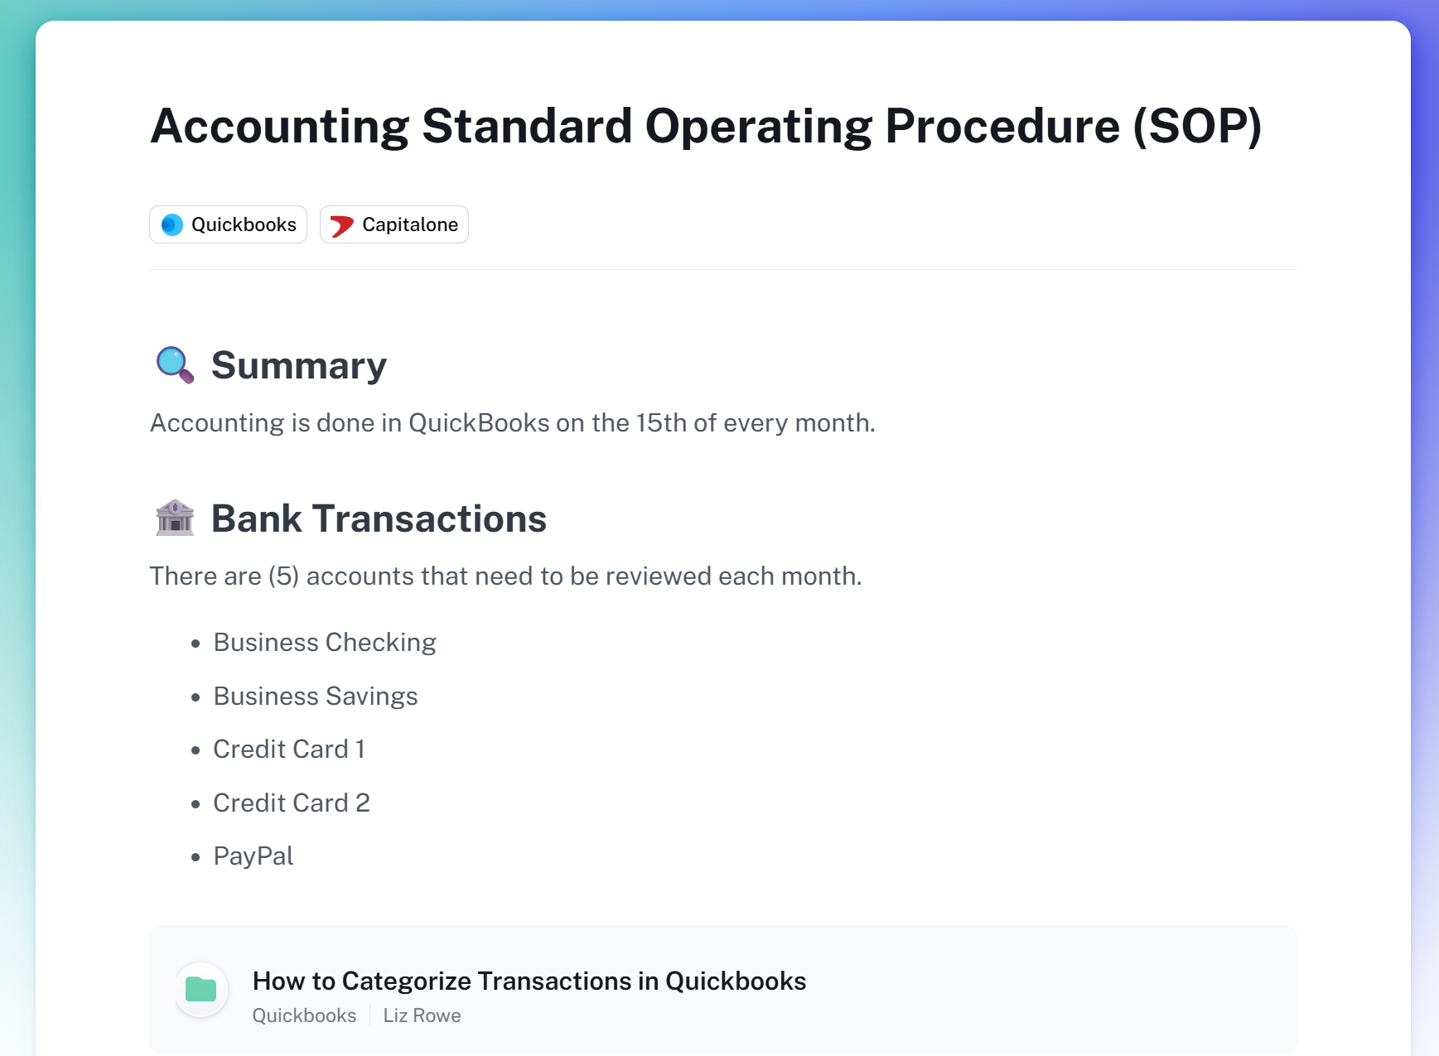The image size is (1439, 1056).
Task: Click the Accounting Standard Operating Procedure title
Action: pos(706,126)
